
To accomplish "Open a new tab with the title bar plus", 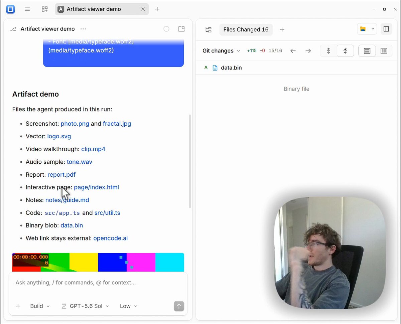I will point(157,9).
